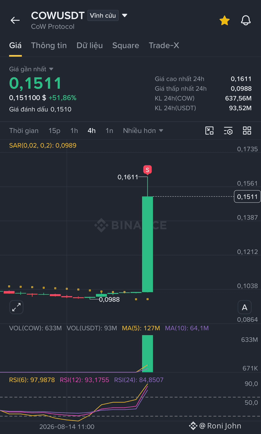The height and width of the screenshot is (434, 261).
Task: Select the 1h timeframe
Action: pyautogui.click(x=74, y=131)
